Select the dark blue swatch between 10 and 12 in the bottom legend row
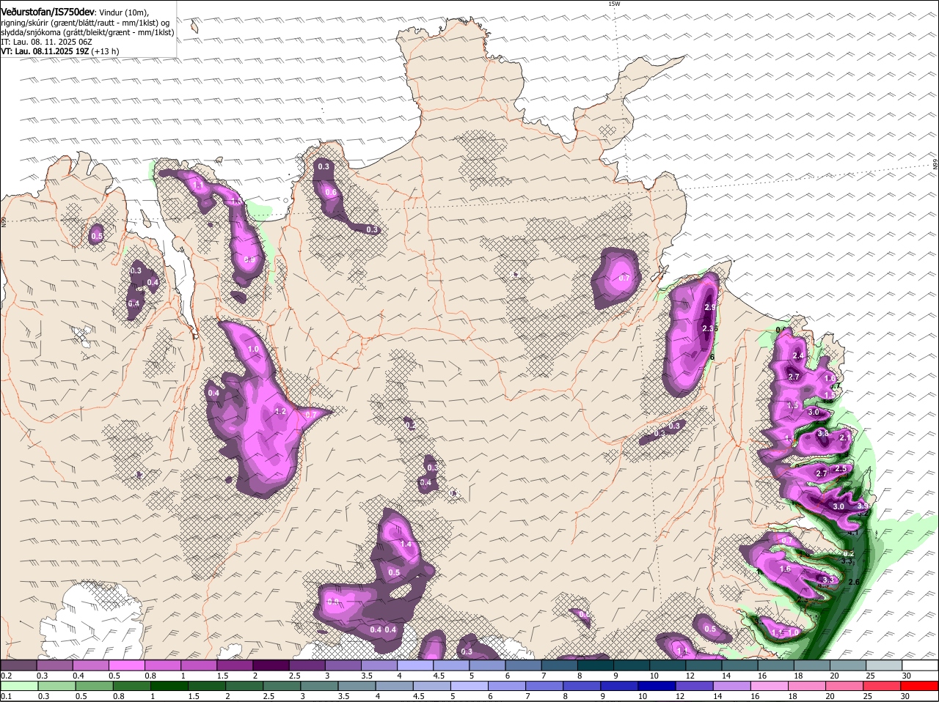The width and height of the screenshot is (939, 702). coord(657,686)
